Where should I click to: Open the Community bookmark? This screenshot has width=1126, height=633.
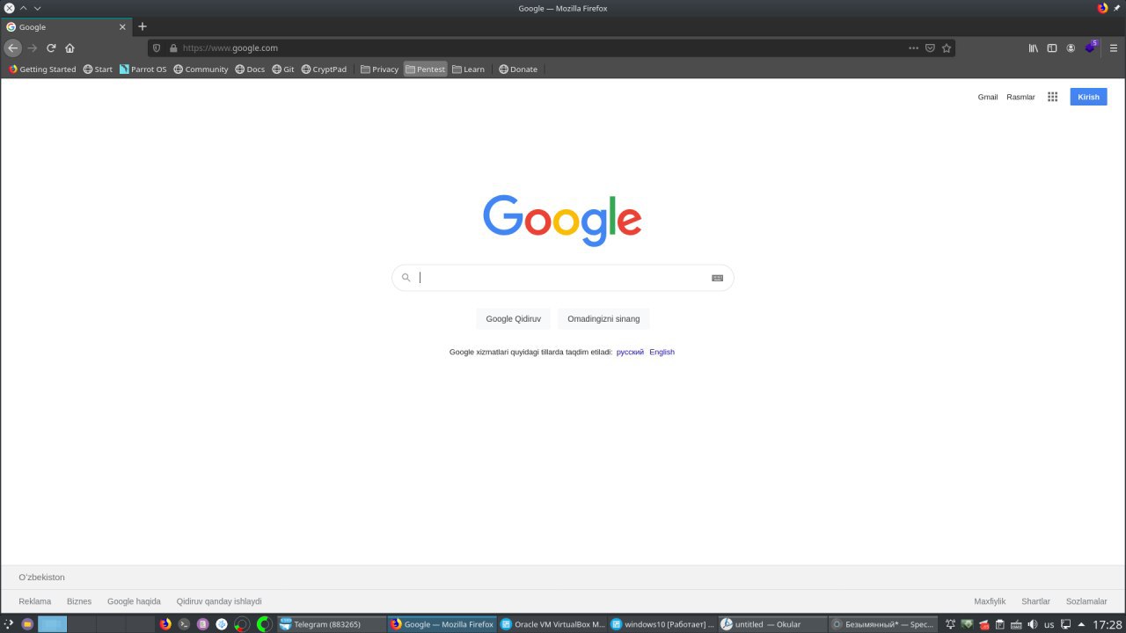point(201,69)
